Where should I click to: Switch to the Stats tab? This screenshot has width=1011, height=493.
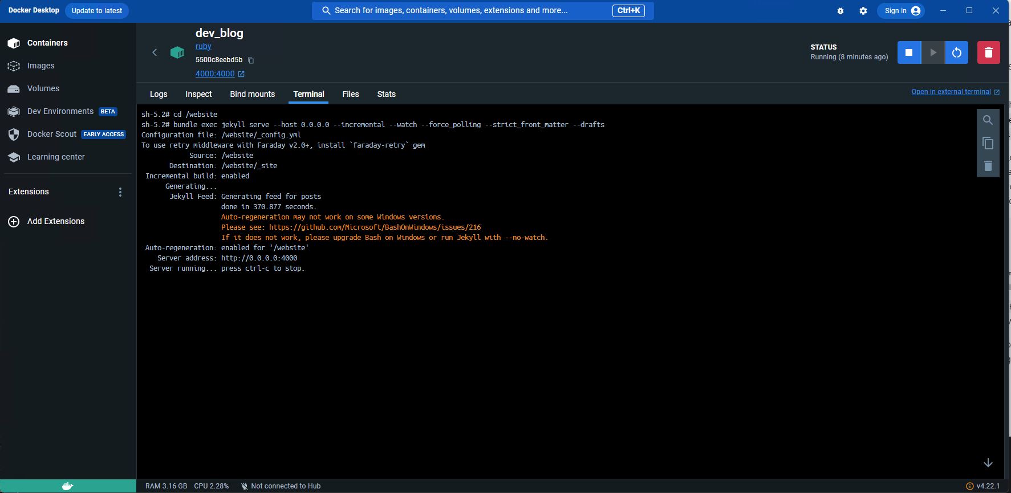387,94
